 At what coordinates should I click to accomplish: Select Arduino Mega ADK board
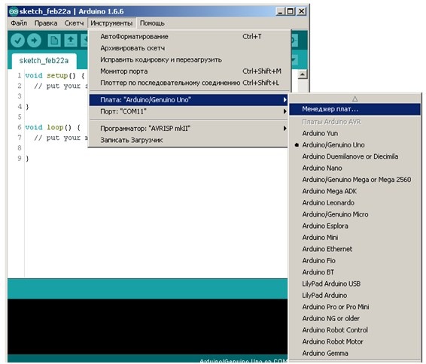354,191
